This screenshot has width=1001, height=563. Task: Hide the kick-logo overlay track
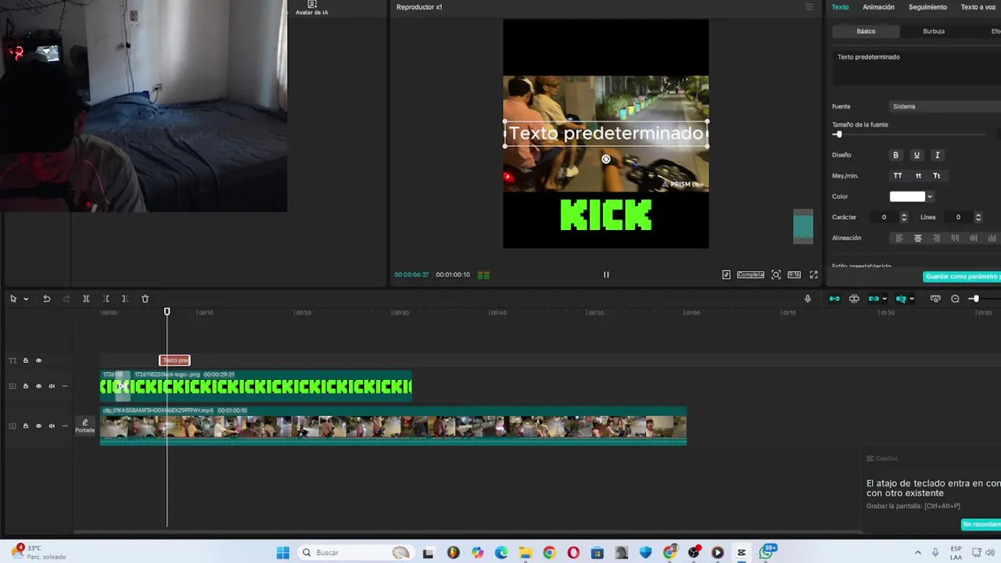pyautogui.click(x=38, y=385)
